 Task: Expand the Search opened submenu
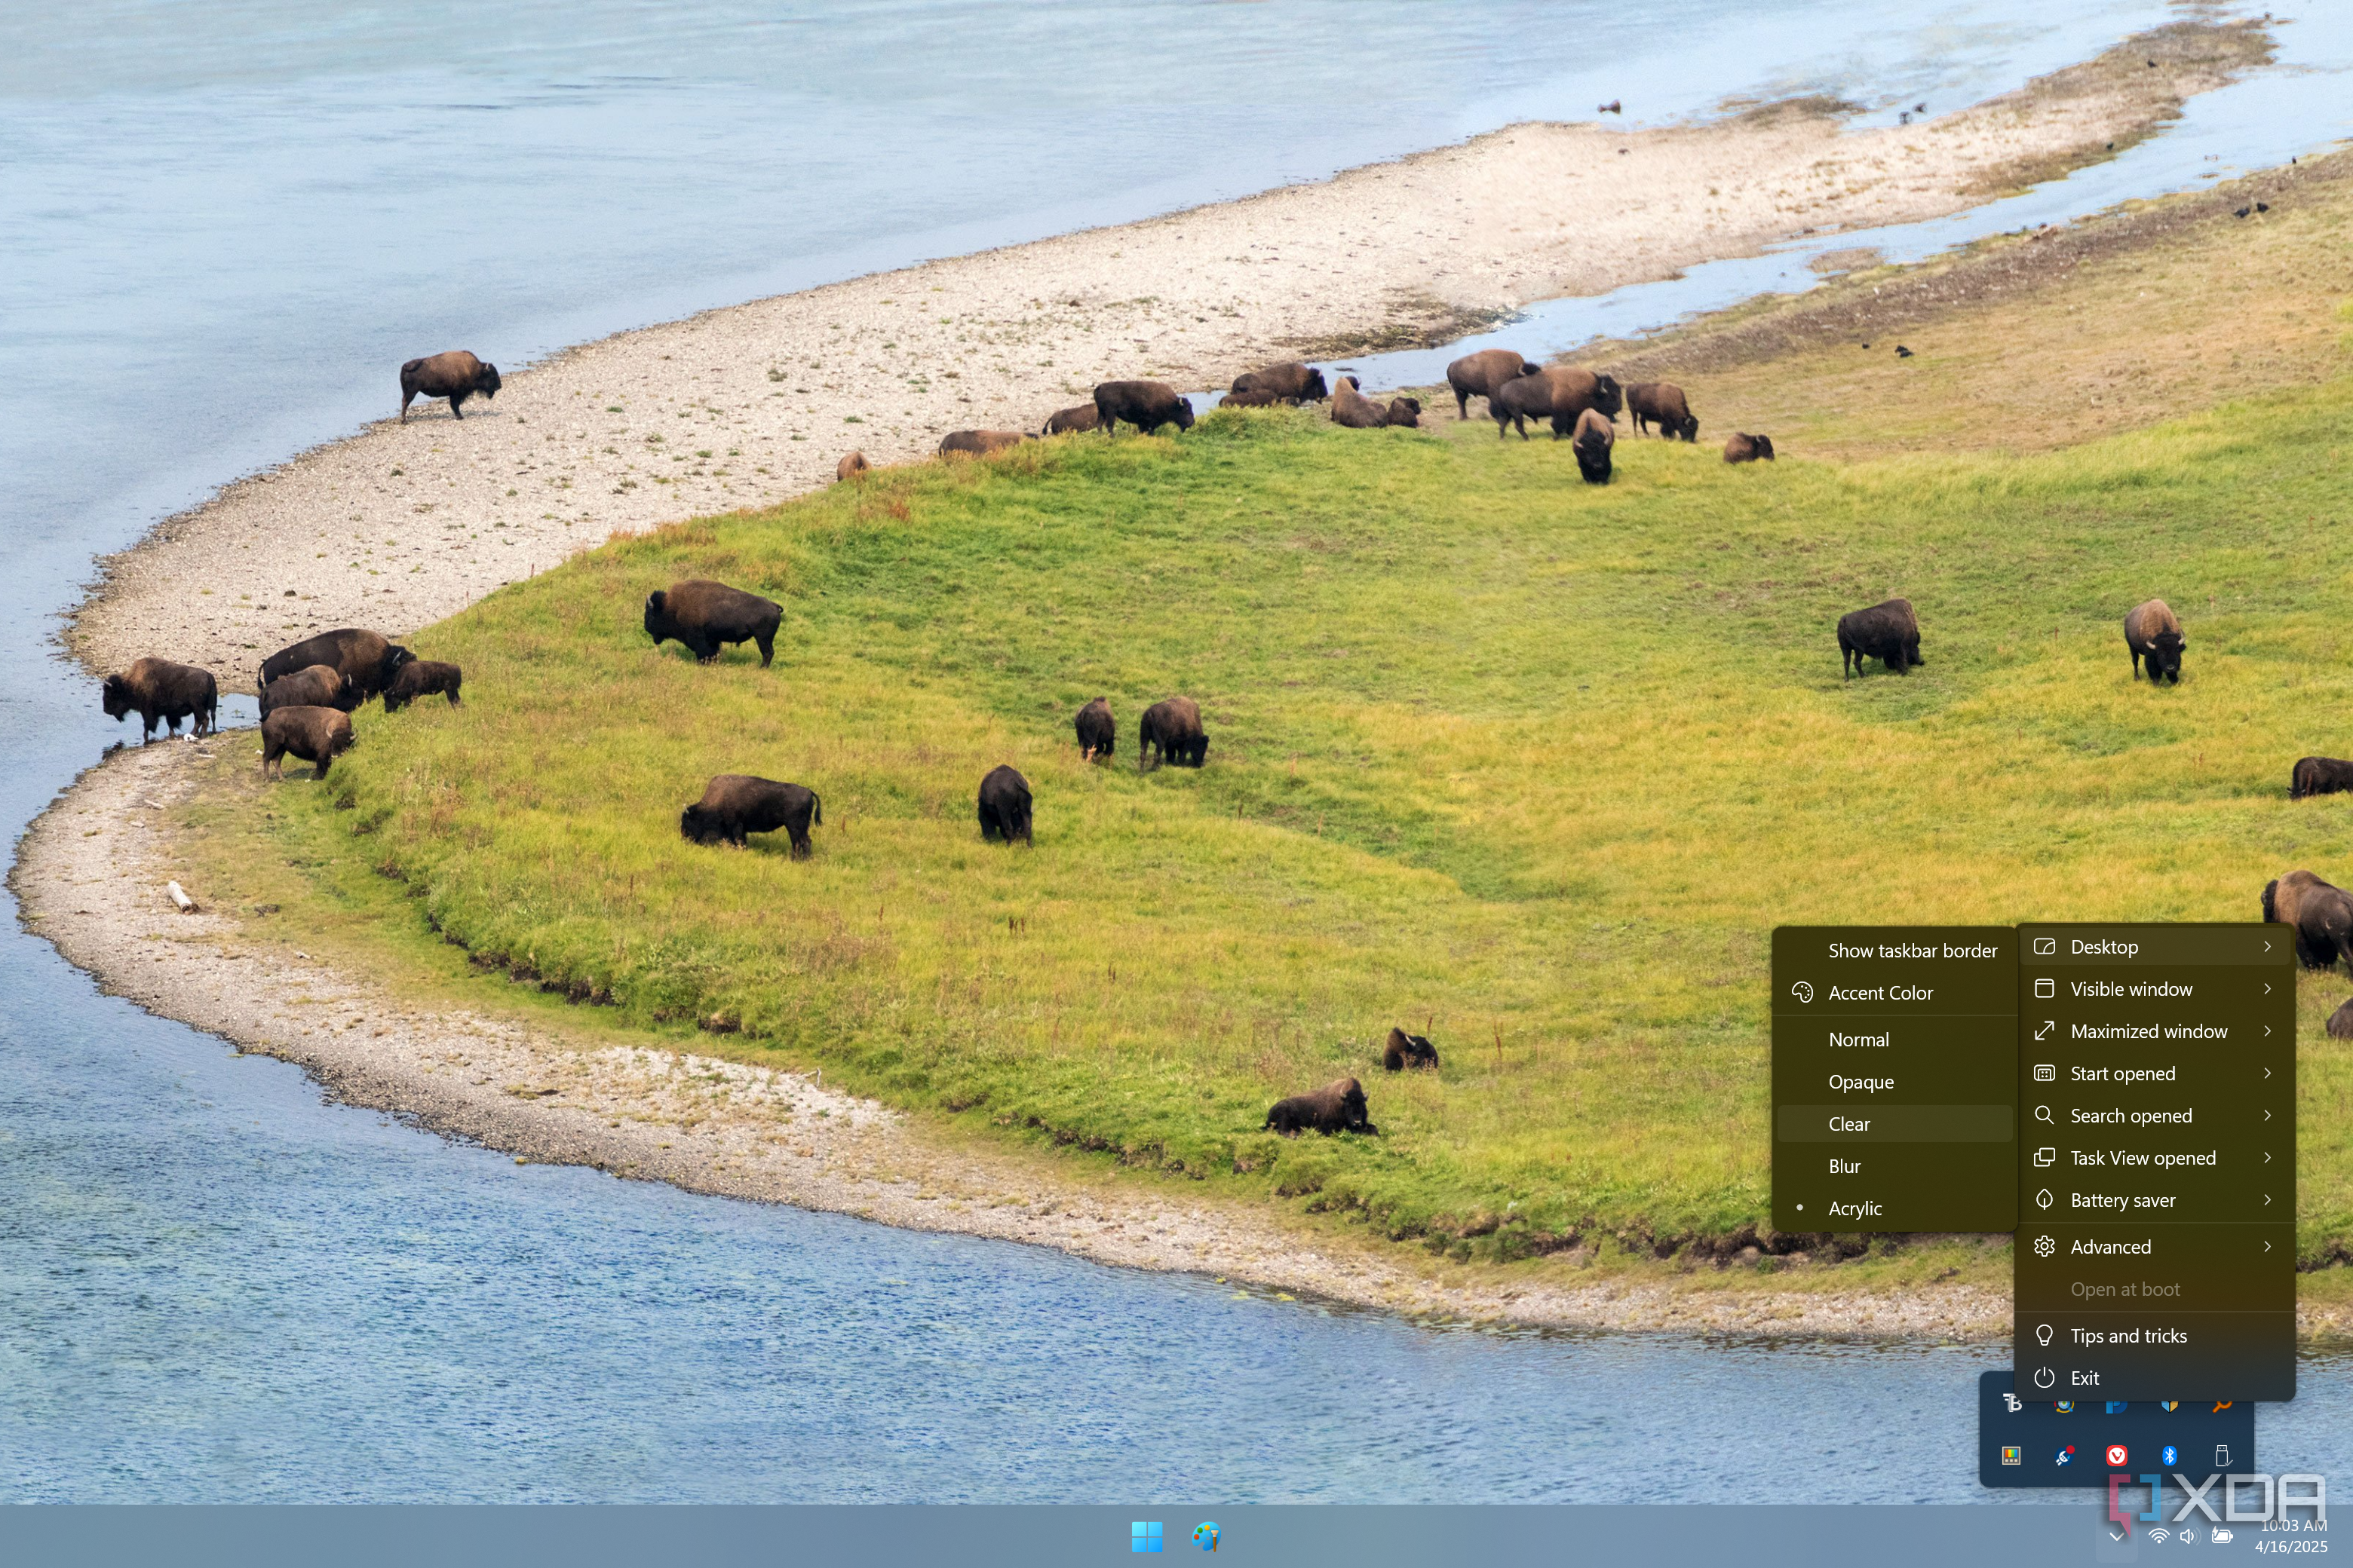click(x=2155, y=1115)
